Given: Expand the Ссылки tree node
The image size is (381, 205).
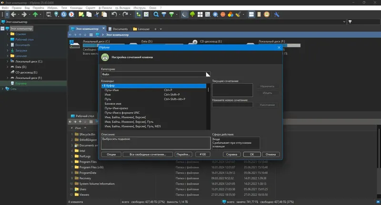Looking at the screenshot, I should pyautogui.click(x=7, y=34).
